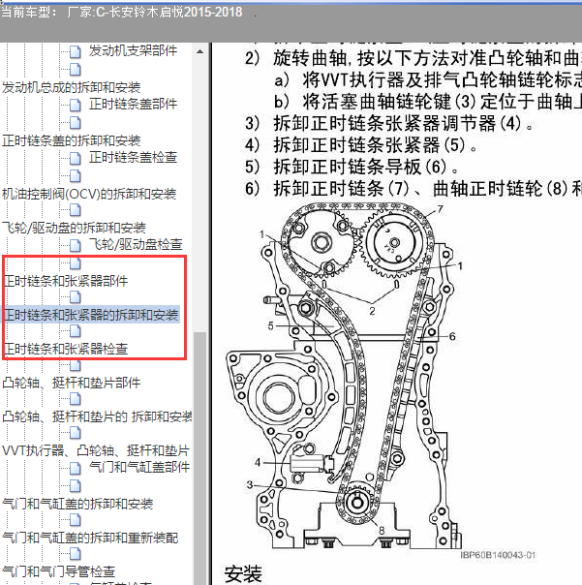Click the tree scrollbar up arrow
The image size is (582, 585).
[199, 51]
